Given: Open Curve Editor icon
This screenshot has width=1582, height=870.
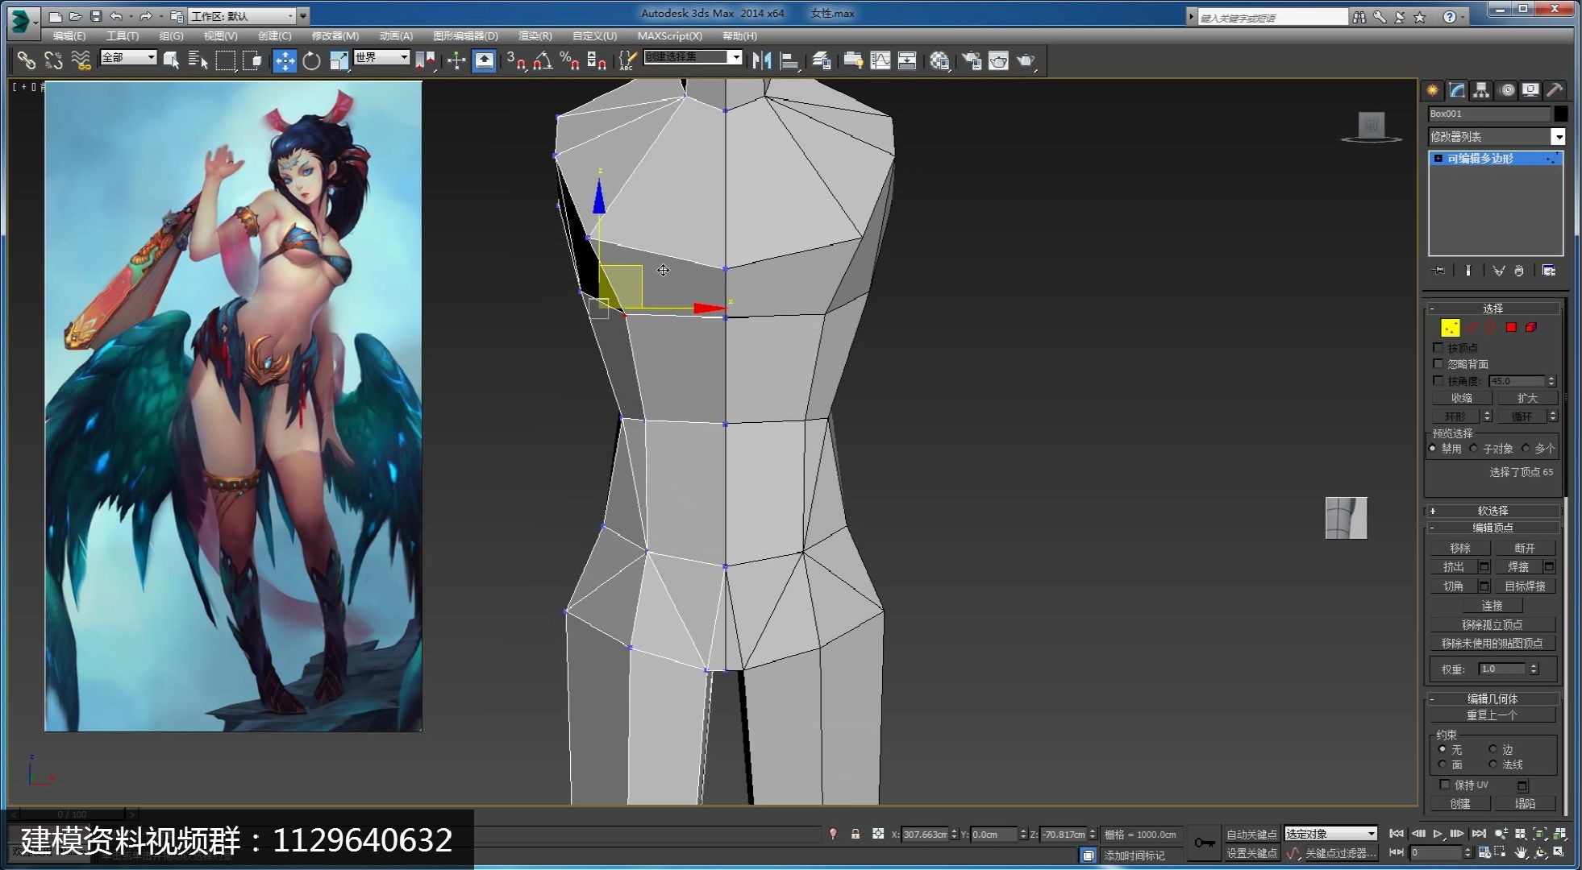Looking at the screenshot, I should tap(881, 60).
